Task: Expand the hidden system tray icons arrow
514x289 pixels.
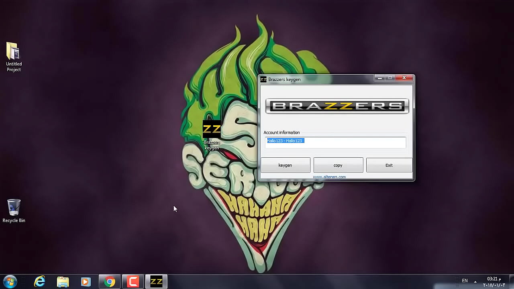Action: [x=475, y=281]
